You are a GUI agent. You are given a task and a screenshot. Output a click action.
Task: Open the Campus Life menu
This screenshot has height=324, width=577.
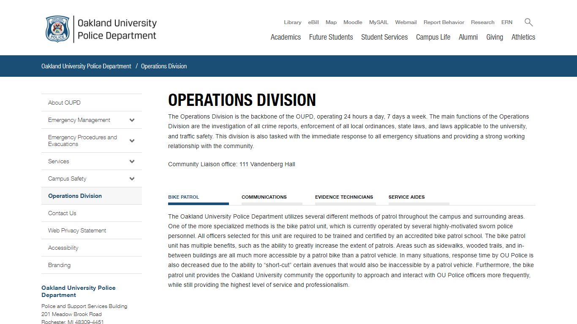tap(433, 37)
